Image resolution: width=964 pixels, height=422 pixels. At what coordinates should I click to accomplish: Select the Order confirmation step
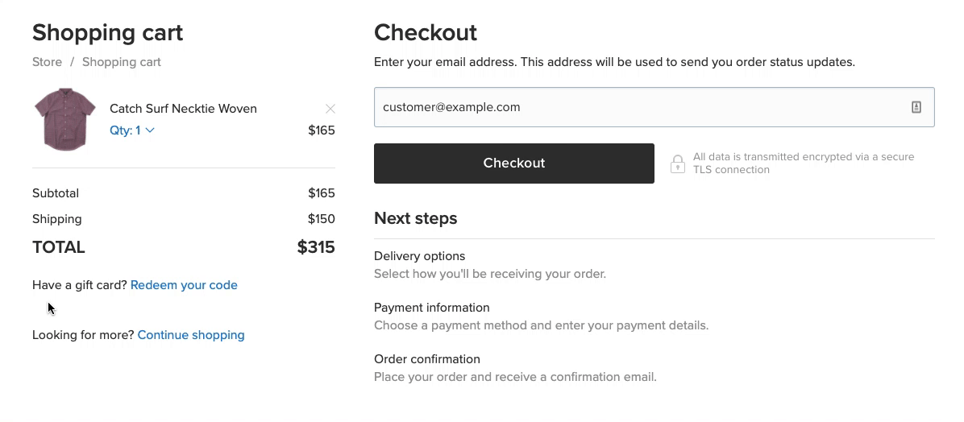coord(426,359)
